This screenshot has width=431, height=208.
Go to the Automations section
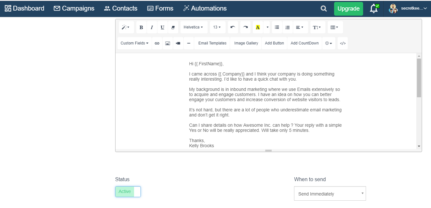tap(205, 9)
